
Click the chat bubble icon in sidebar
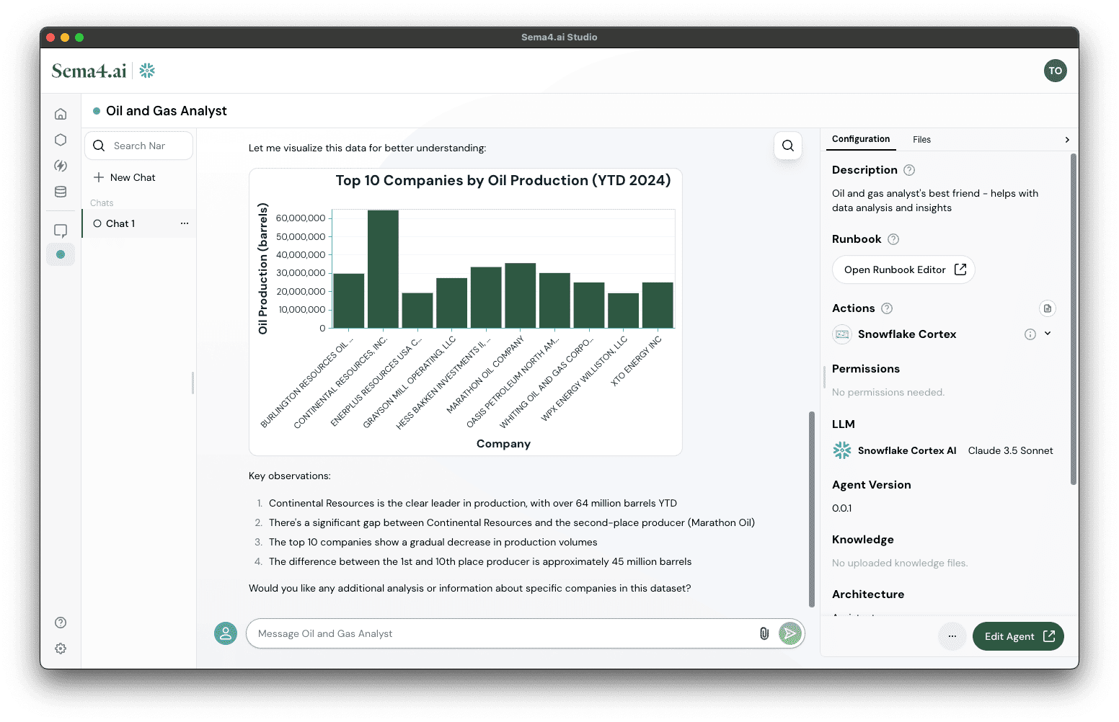pyautogui.click(x=61, y=231)
